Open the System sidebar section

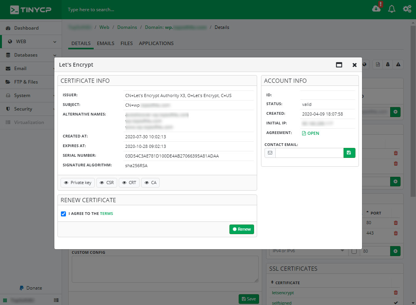click(27, 96)
